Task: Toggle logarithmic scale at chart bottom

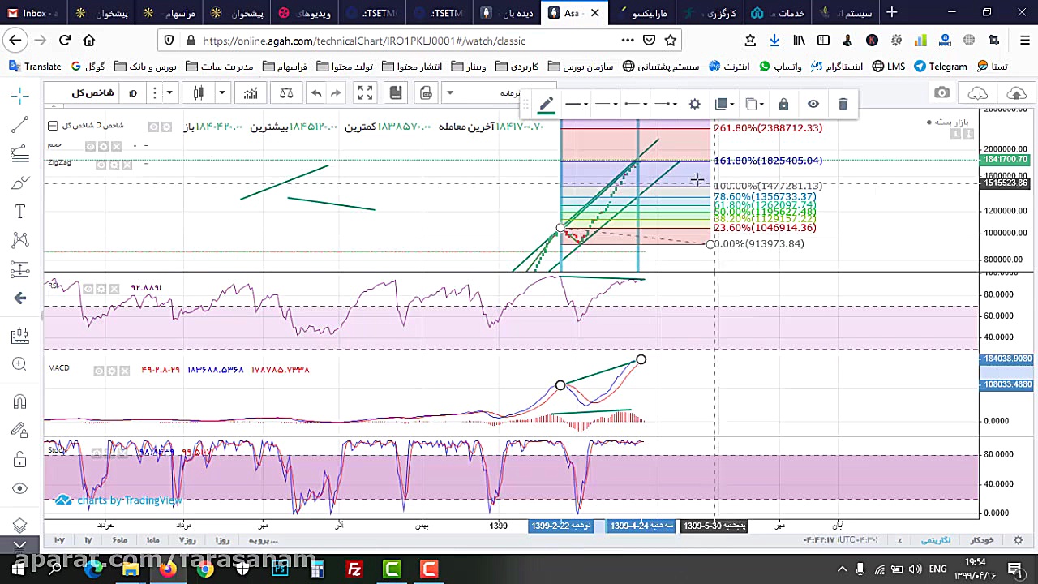Action: (937, 539)
